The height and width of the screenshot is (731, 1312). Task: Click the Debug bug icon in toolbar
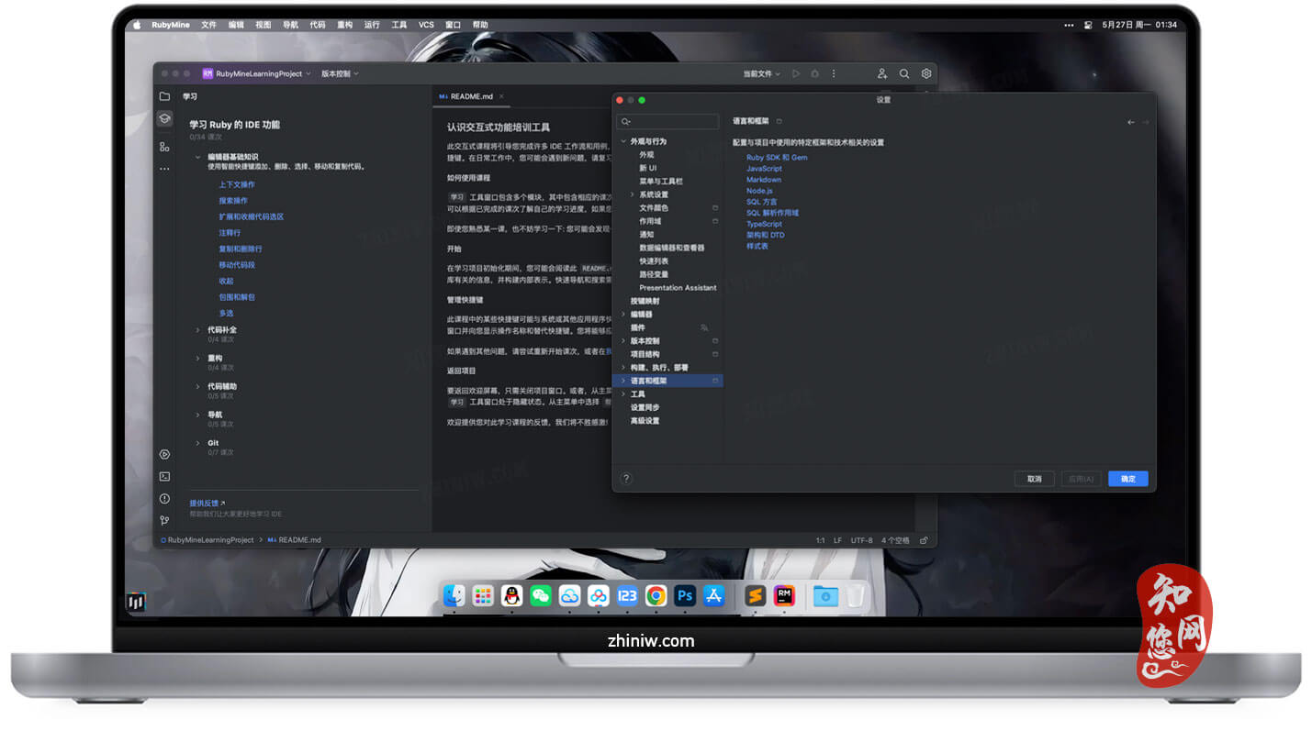[814, 73]
